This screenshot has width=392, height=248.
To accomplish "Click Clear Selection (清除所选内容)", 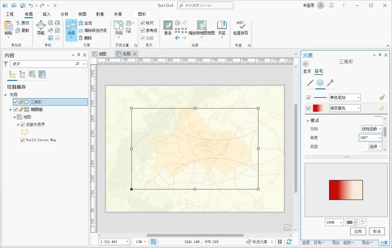I will [x=93, y=31].
